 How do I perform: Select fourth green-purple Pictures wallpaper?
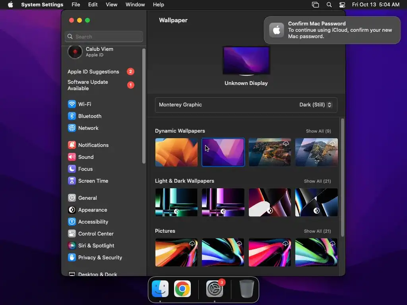point(316,252)
